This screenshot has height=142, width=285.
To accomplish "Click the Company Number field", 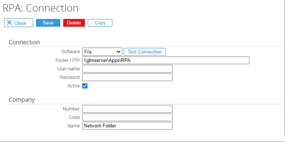I will click(127, 109).
